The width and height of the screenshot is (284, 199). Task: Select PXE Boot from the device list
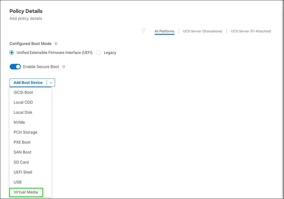[22, 142]
